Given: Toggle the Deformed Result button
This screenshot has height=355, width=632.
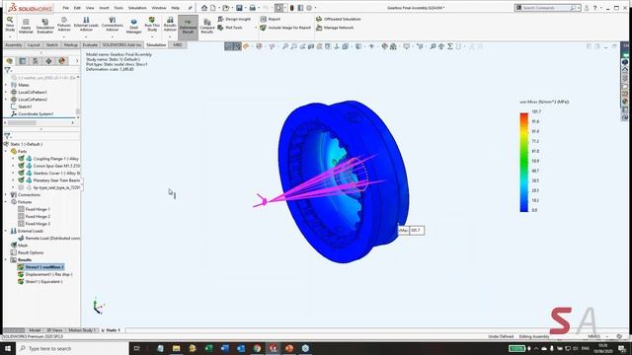Looking at the screenshot, I should [x=188, y=27].
